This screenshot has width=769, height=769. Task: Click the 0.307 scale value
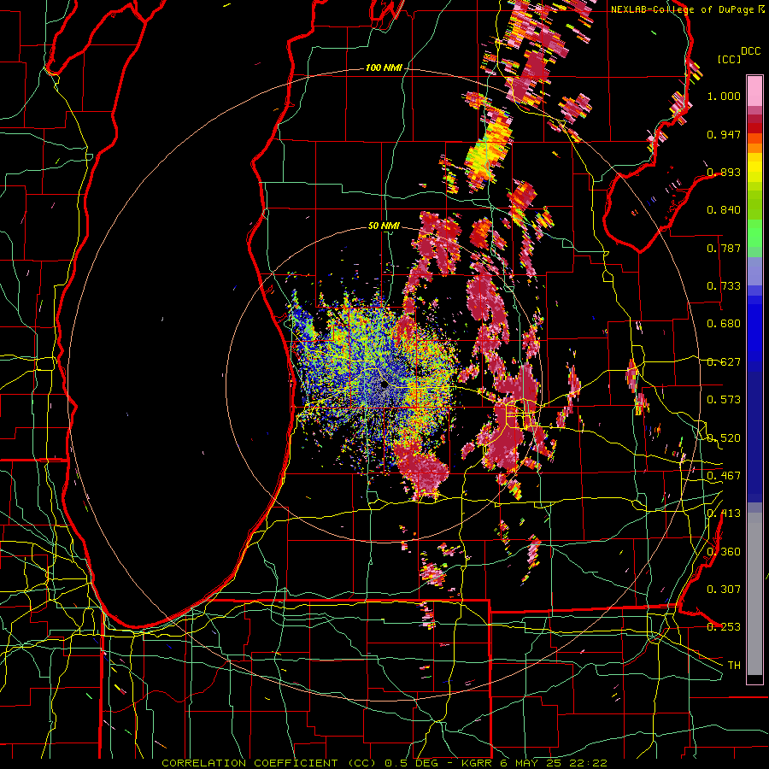[x=724, y=590]
